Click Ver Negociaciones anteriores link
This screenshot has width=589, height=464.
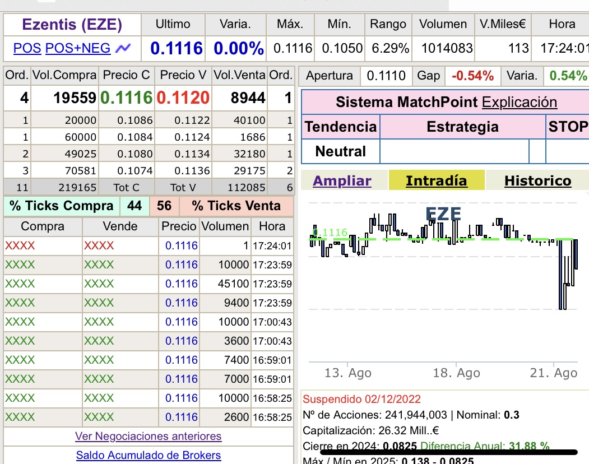(149, 436)
